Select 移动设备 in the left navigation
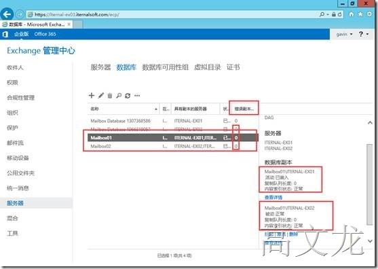The image size is (378, 269). (x=18, y=158)
